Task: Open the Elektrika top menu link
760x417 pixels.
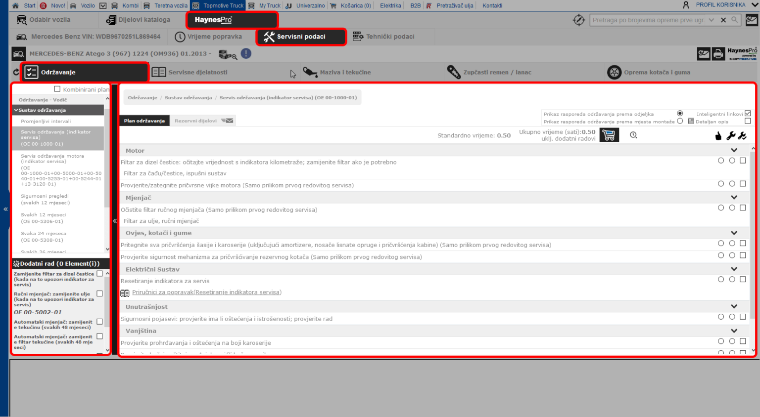Action: (390, 5)
